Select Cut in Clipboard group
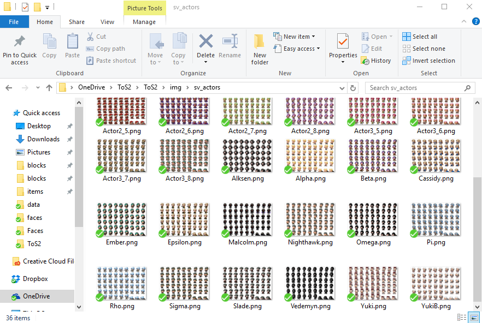Viewport: 482px width, 323px height. click(97, 37)
